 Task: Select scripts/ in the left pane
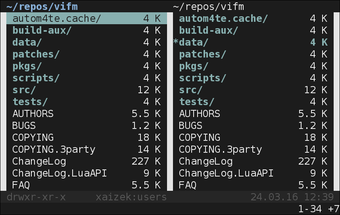click(87, 78)
